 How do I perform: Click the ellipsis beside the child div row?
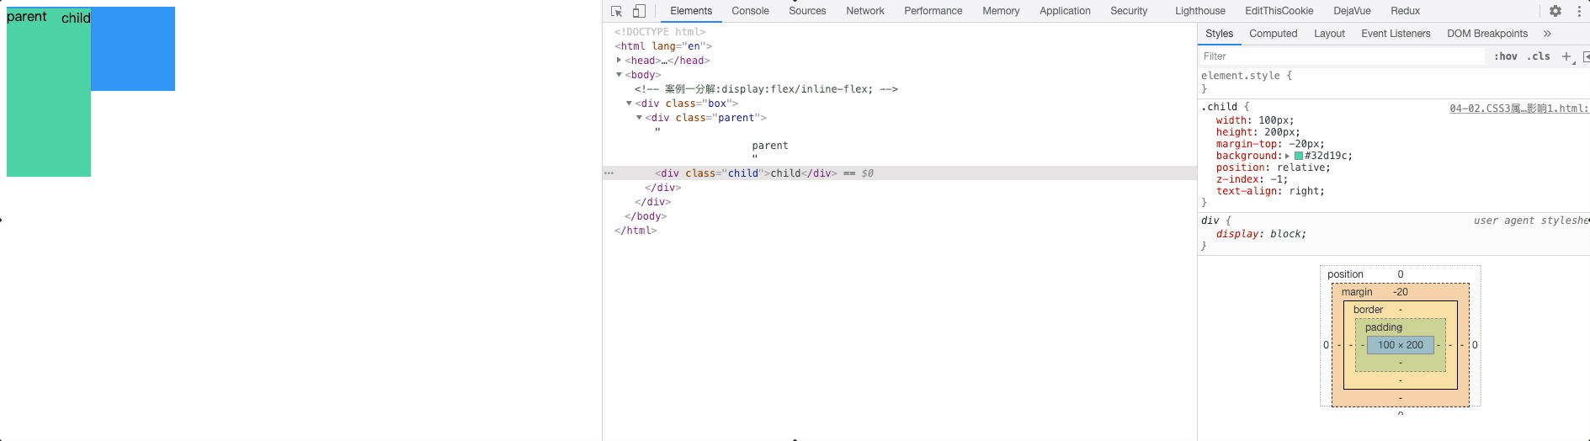pyautogui.click(x=609, y=173)
